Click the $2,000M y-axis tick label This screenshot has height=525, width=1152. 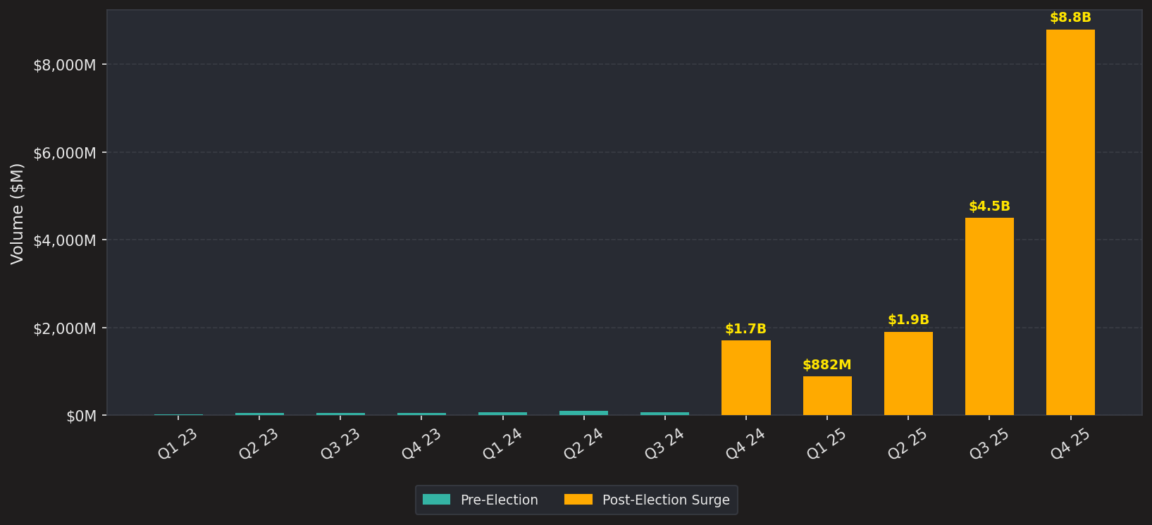[65, 328]
